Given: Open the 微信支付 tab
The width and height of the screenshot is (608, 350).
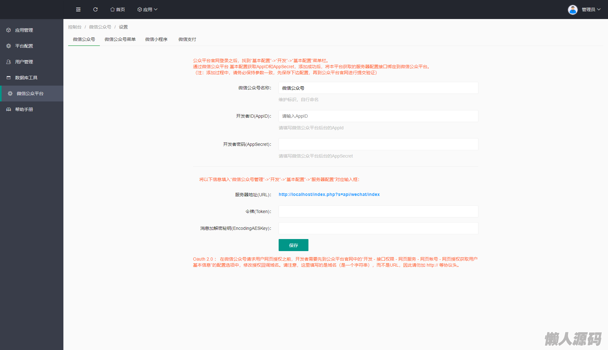Looking at the screenshot, I should (187, 39).
